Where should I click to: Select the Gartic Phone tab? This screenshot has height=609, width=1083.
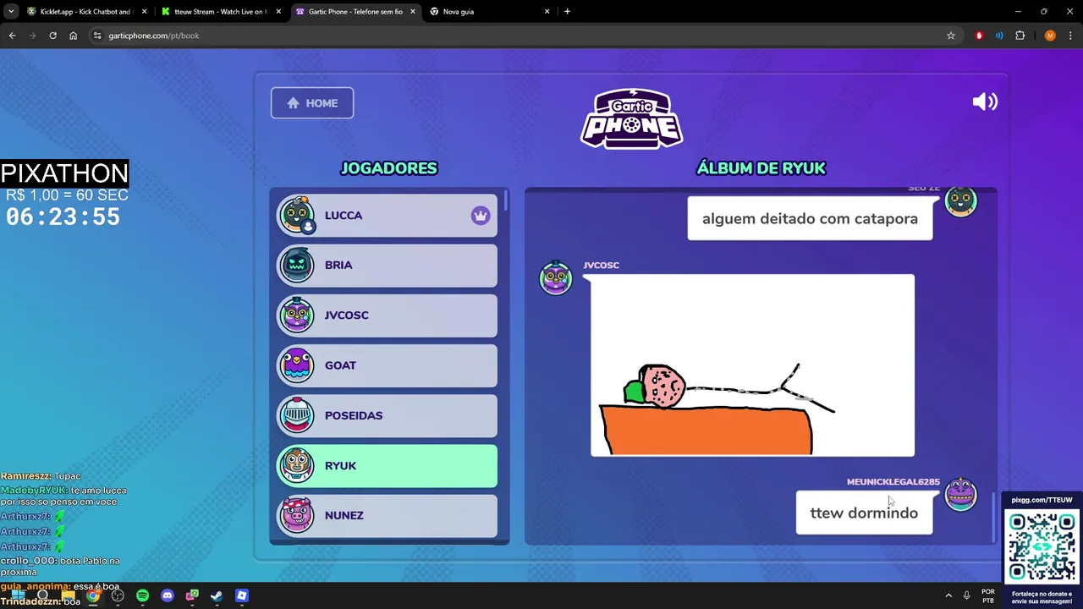coord(355,12)
